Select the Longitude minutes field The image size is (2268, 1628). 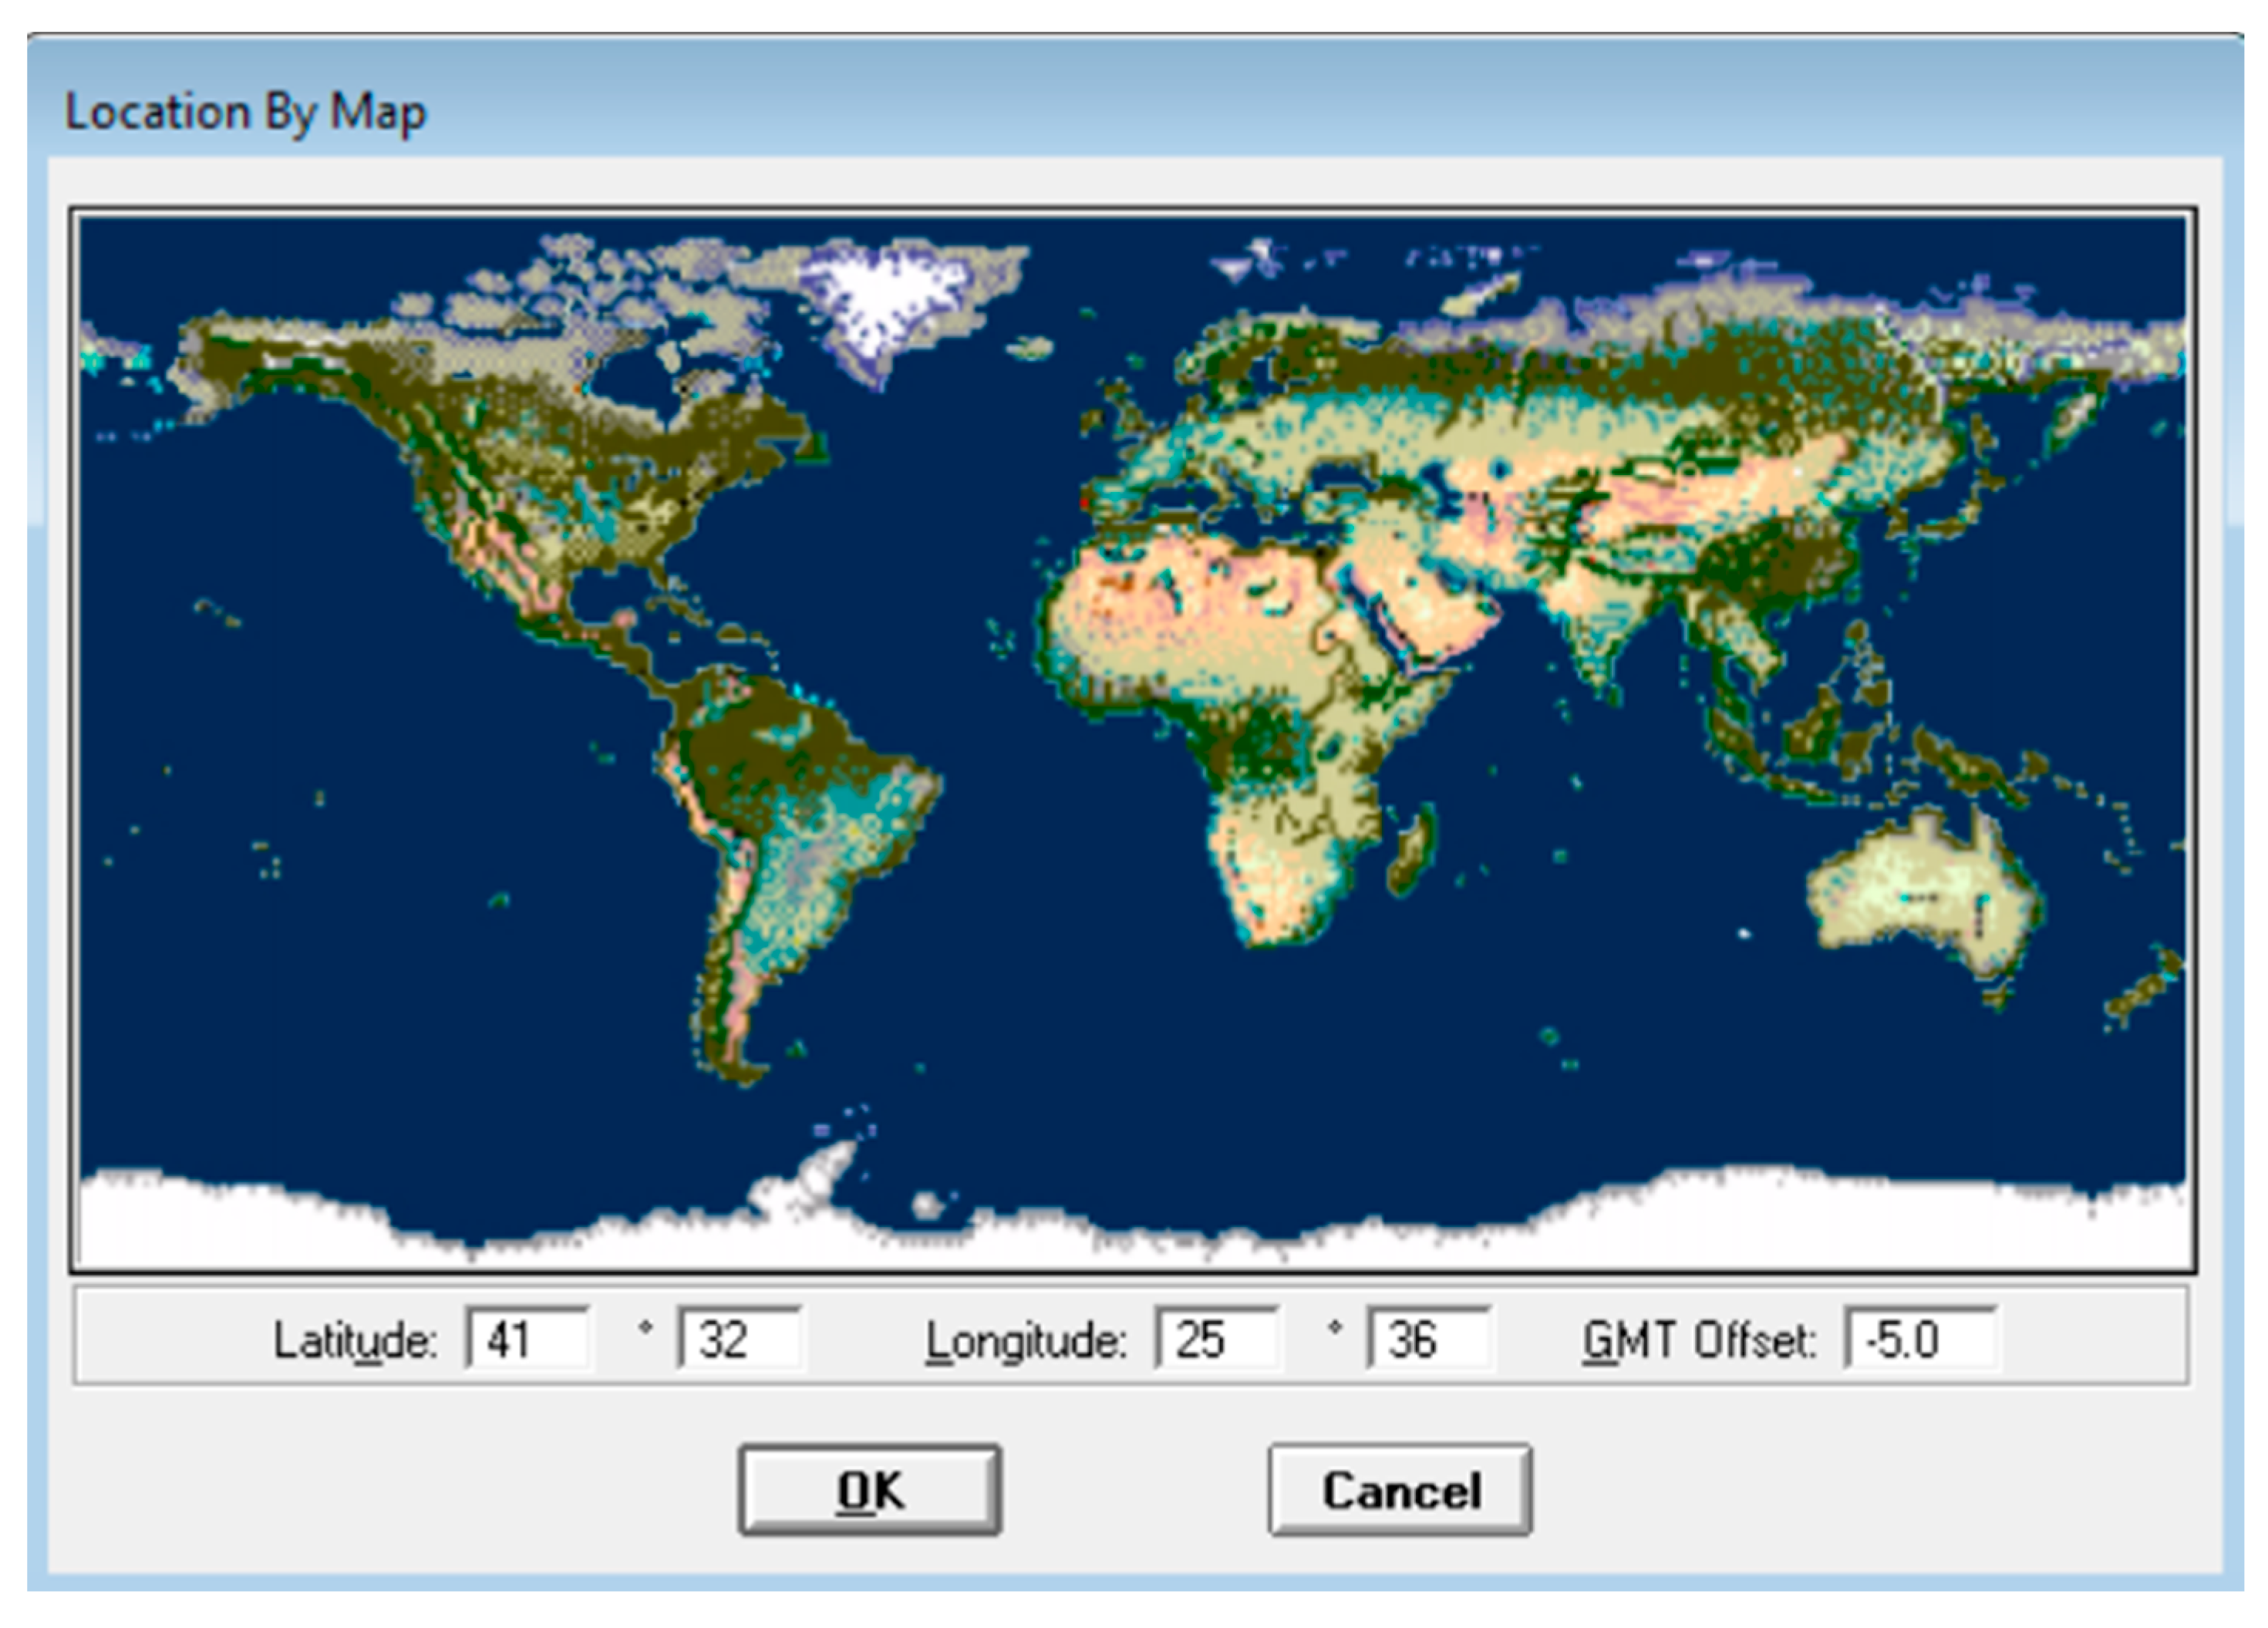[1429, 1340]
